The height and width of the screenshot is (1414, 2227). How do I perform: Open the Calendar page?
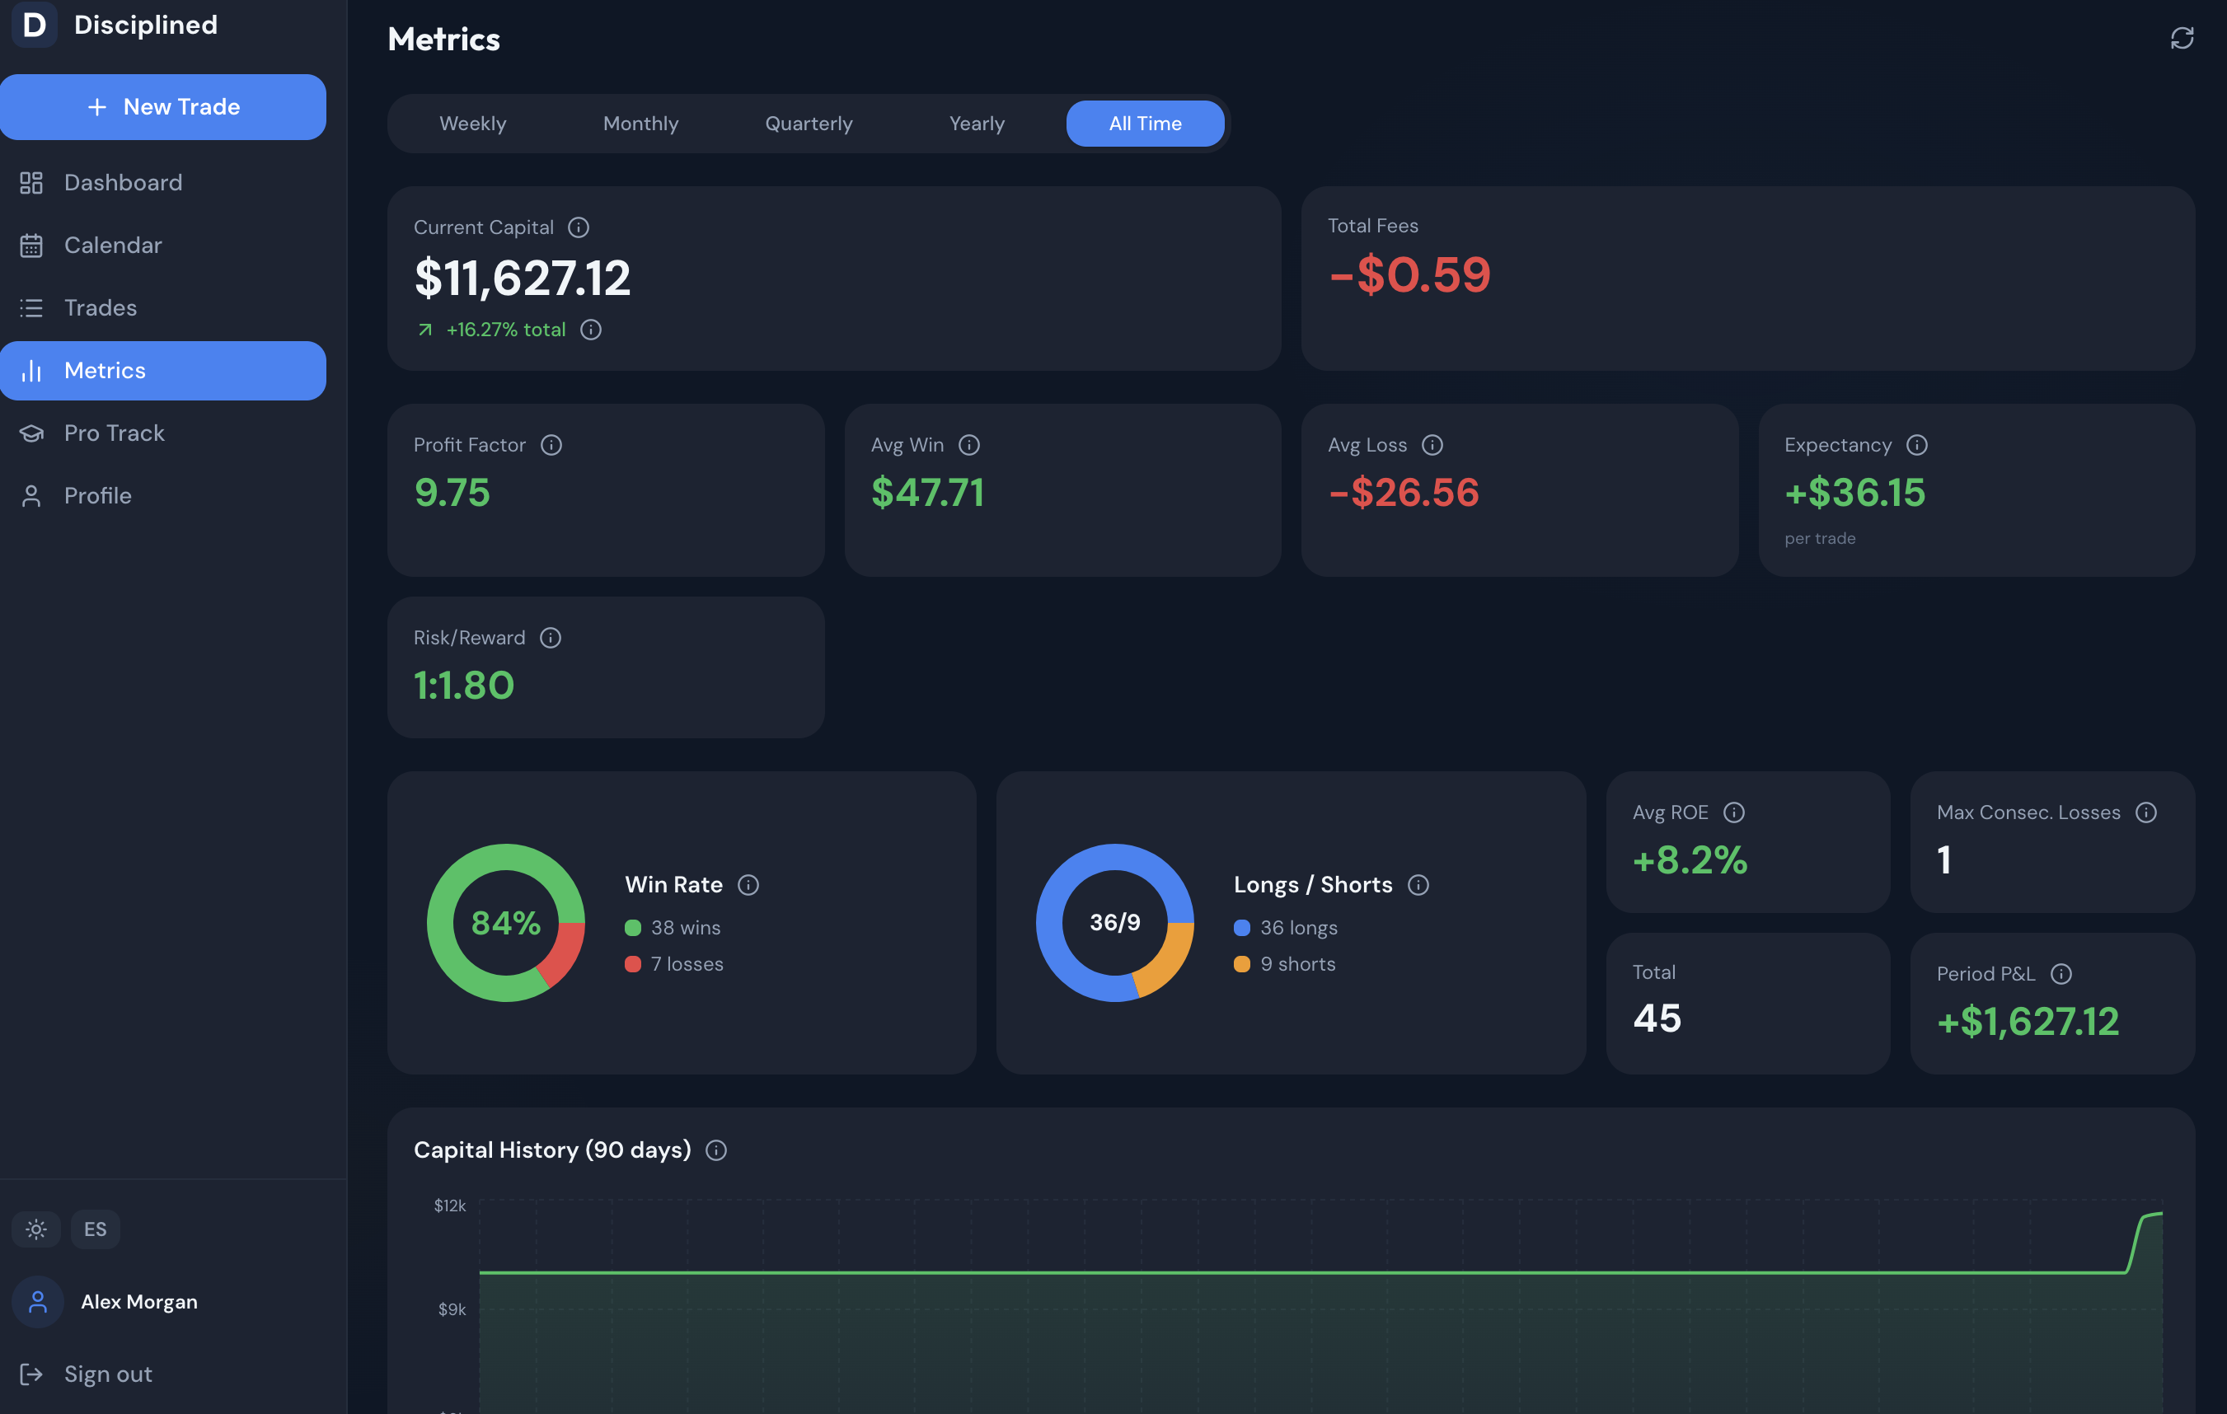point(113,245)
